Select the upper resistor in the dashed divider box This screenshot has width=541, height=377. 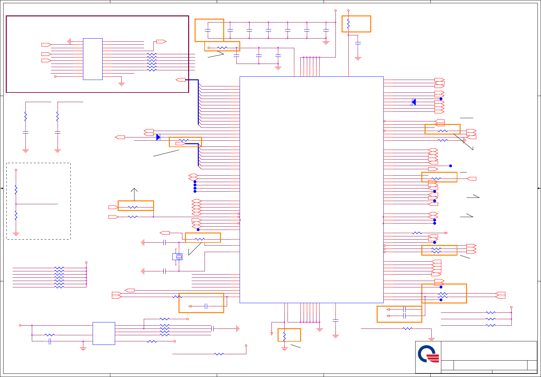(16, 190)
